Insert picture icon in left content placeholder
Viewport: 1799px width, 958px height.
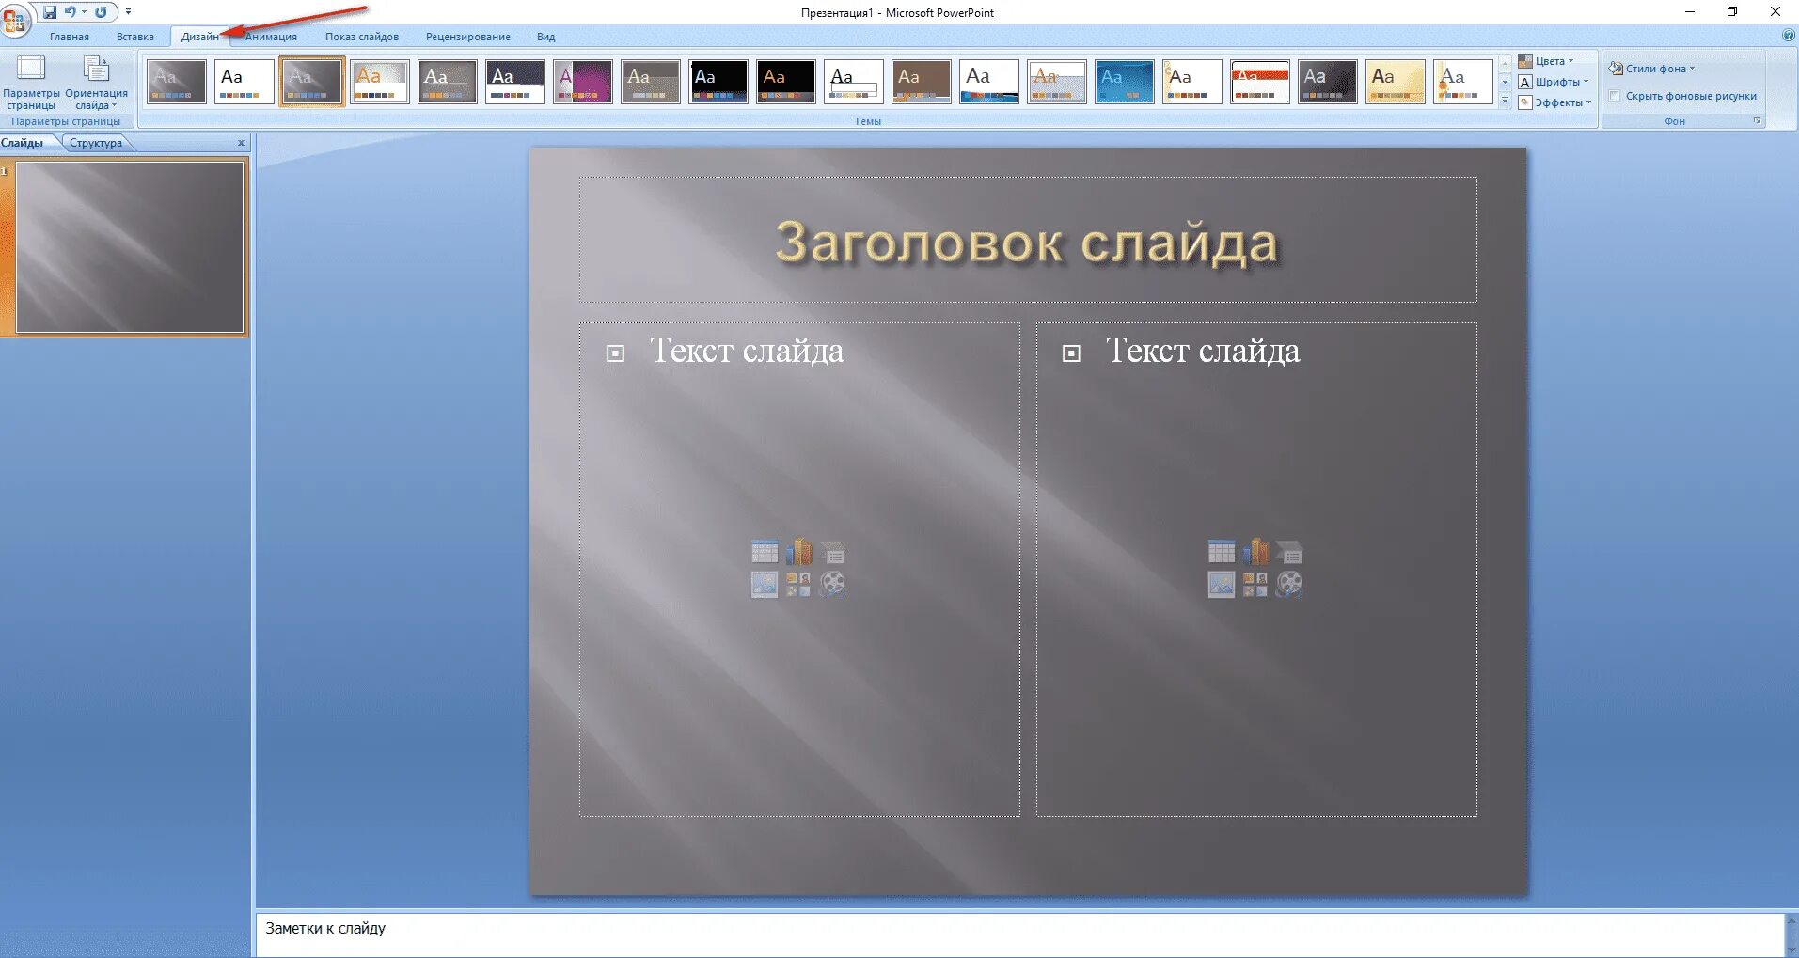click(x=765, y=585)
